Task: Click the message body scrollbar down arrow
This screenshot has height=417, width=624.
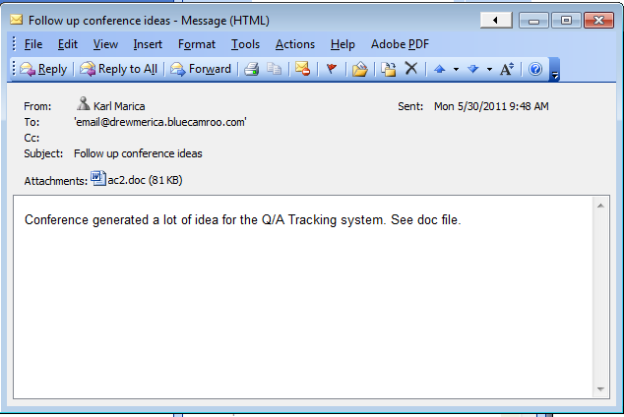Action: pyautogui.click(x=601, y=389)
